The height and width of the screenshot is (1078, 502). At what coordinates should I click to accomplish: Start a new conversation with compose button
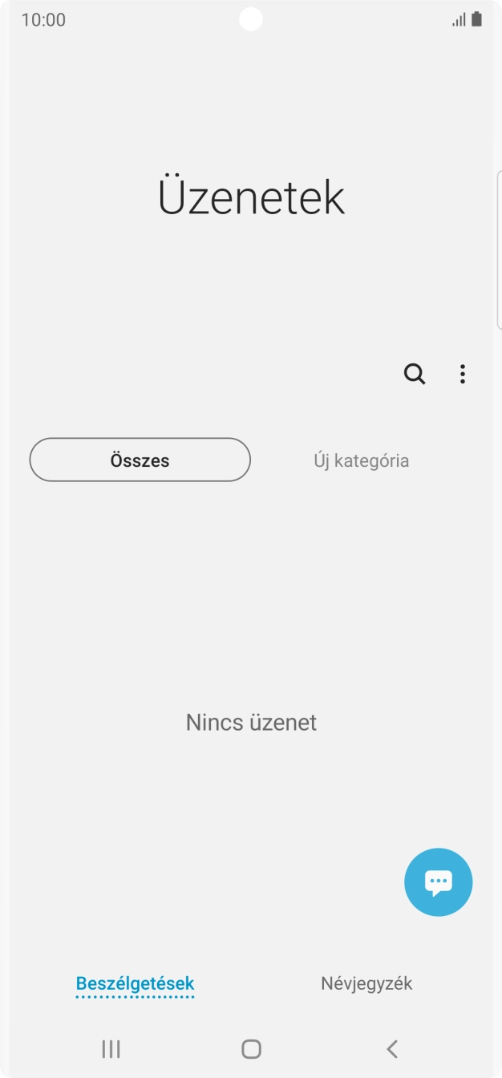(x=438, y=881)
